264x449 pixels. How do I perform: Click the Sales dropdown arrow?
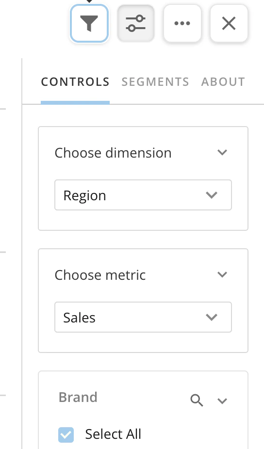(x=212, y=317)
